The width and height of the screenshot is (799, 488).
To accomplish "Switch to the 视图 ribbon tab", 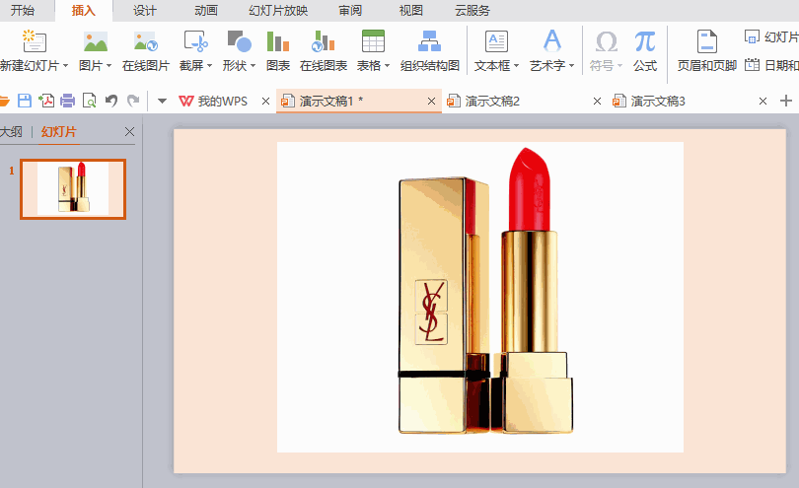I will coord(410,10).
